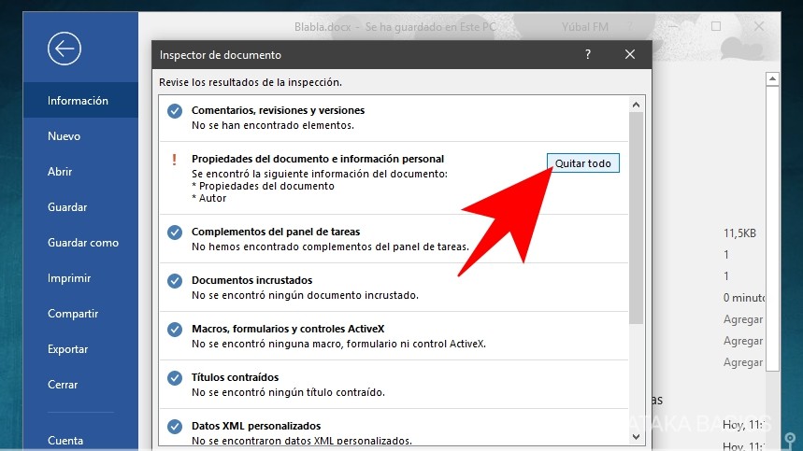Select Información in the sidebar
803x451 pixels.
pyautogui.click(x=79, y=101)
